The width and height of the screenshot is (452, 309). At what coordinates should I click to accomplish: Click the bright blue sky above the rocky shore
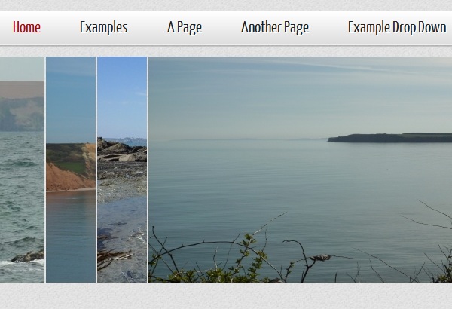(122, 96)
